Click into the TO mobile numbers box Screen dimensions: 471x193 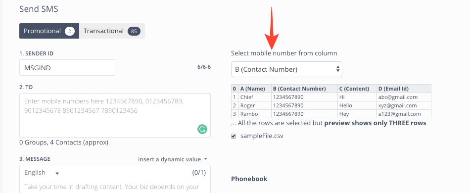(115, 115)
